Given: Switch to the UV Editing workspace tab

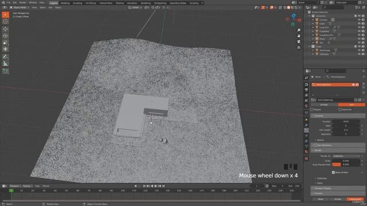Looking at the screenshot, I should point(91,3).
